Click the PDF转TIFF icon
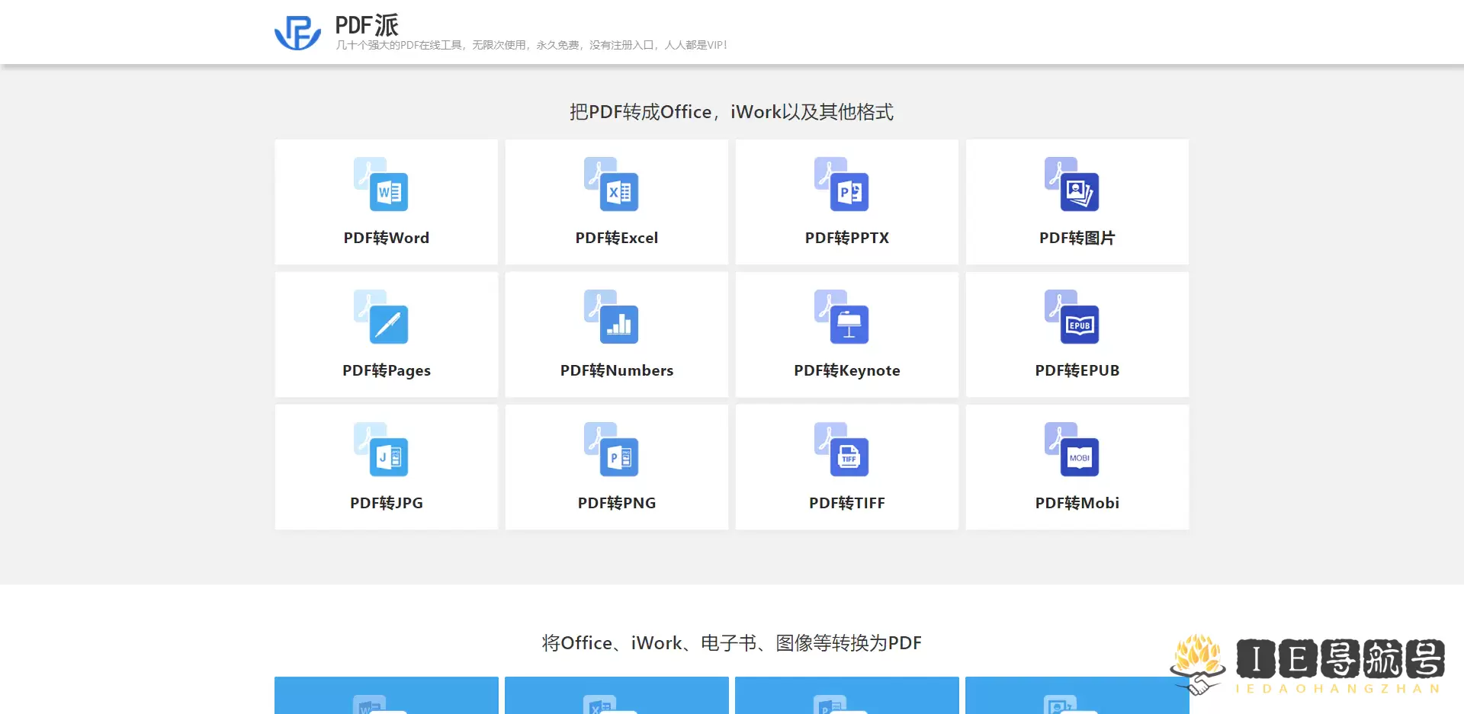1464x714 pixels. [x=842, y=449]
